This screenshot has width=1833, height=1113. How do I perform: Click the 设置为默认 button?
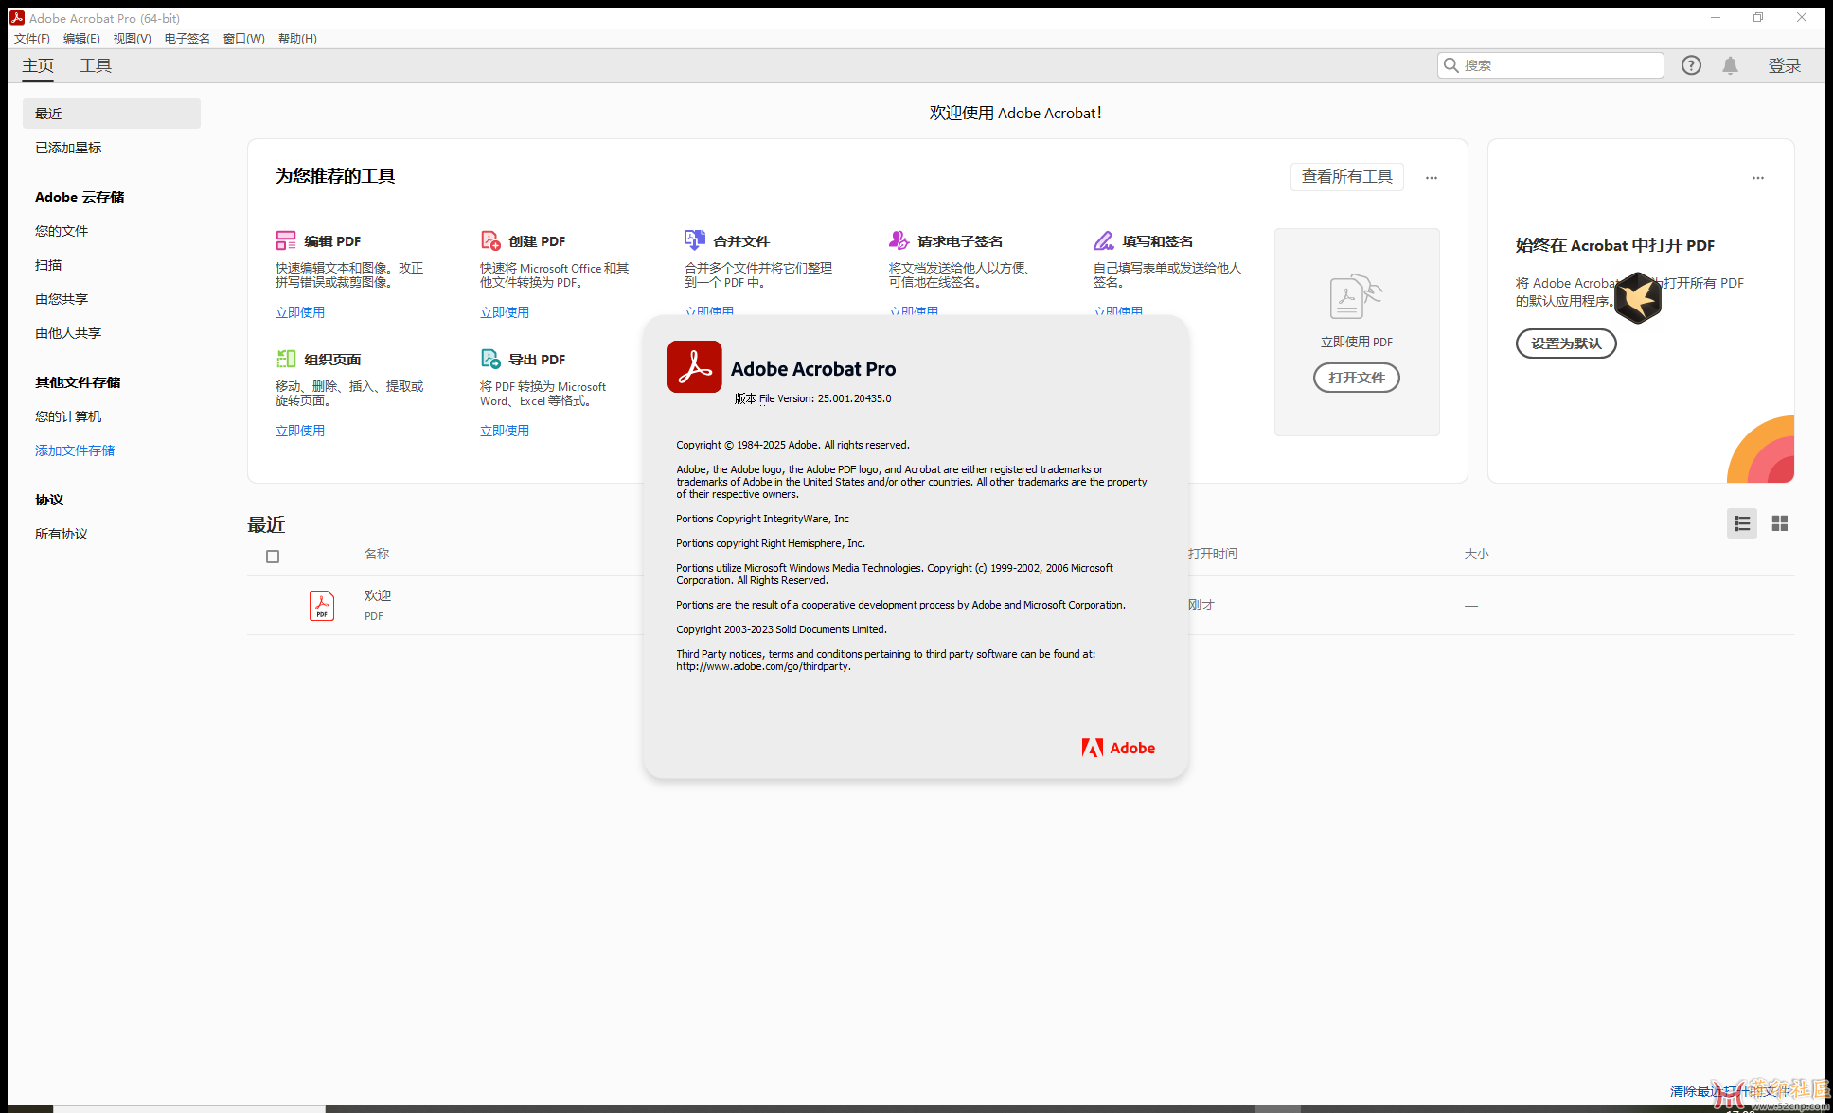point(1566,344)
